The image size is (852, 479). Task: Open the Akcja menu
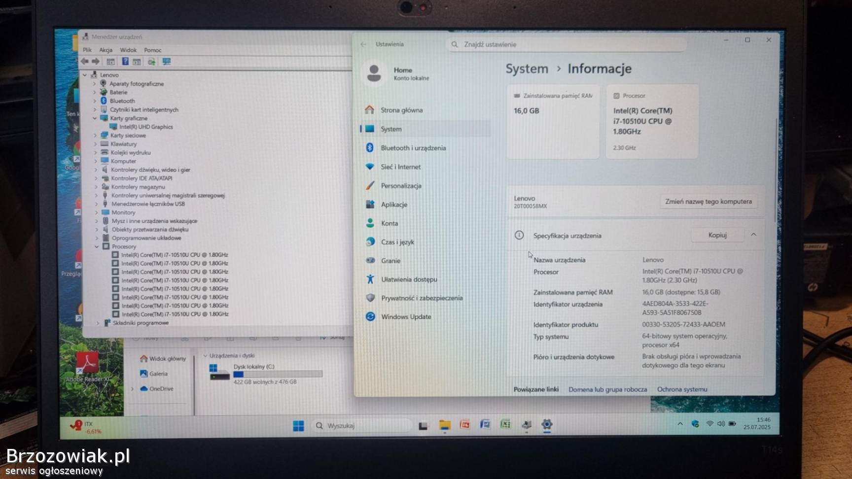pyautogui.click(x=106, y=50)
